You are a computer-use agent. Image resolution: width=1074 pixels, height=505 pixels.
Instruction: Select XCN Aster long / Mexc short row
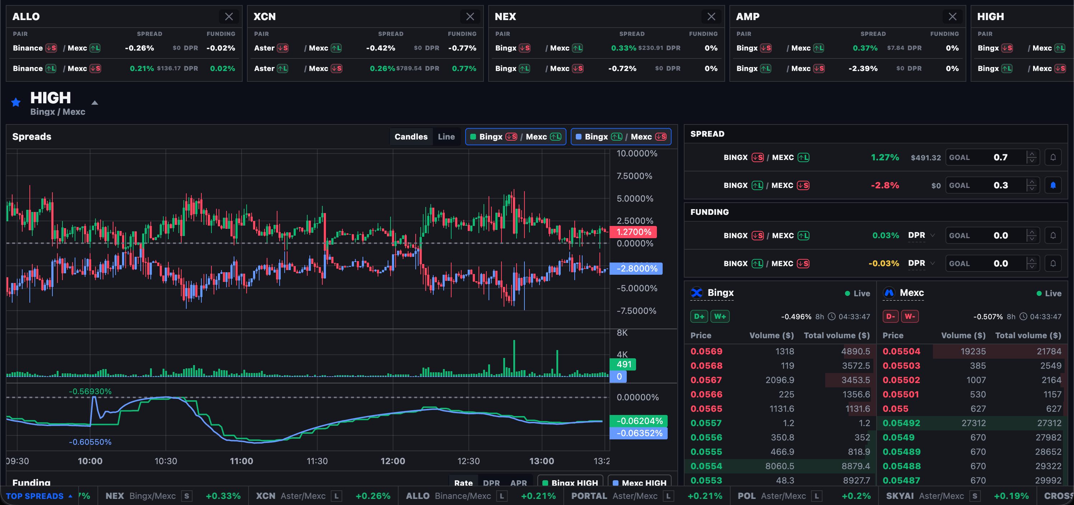point(365,69)
